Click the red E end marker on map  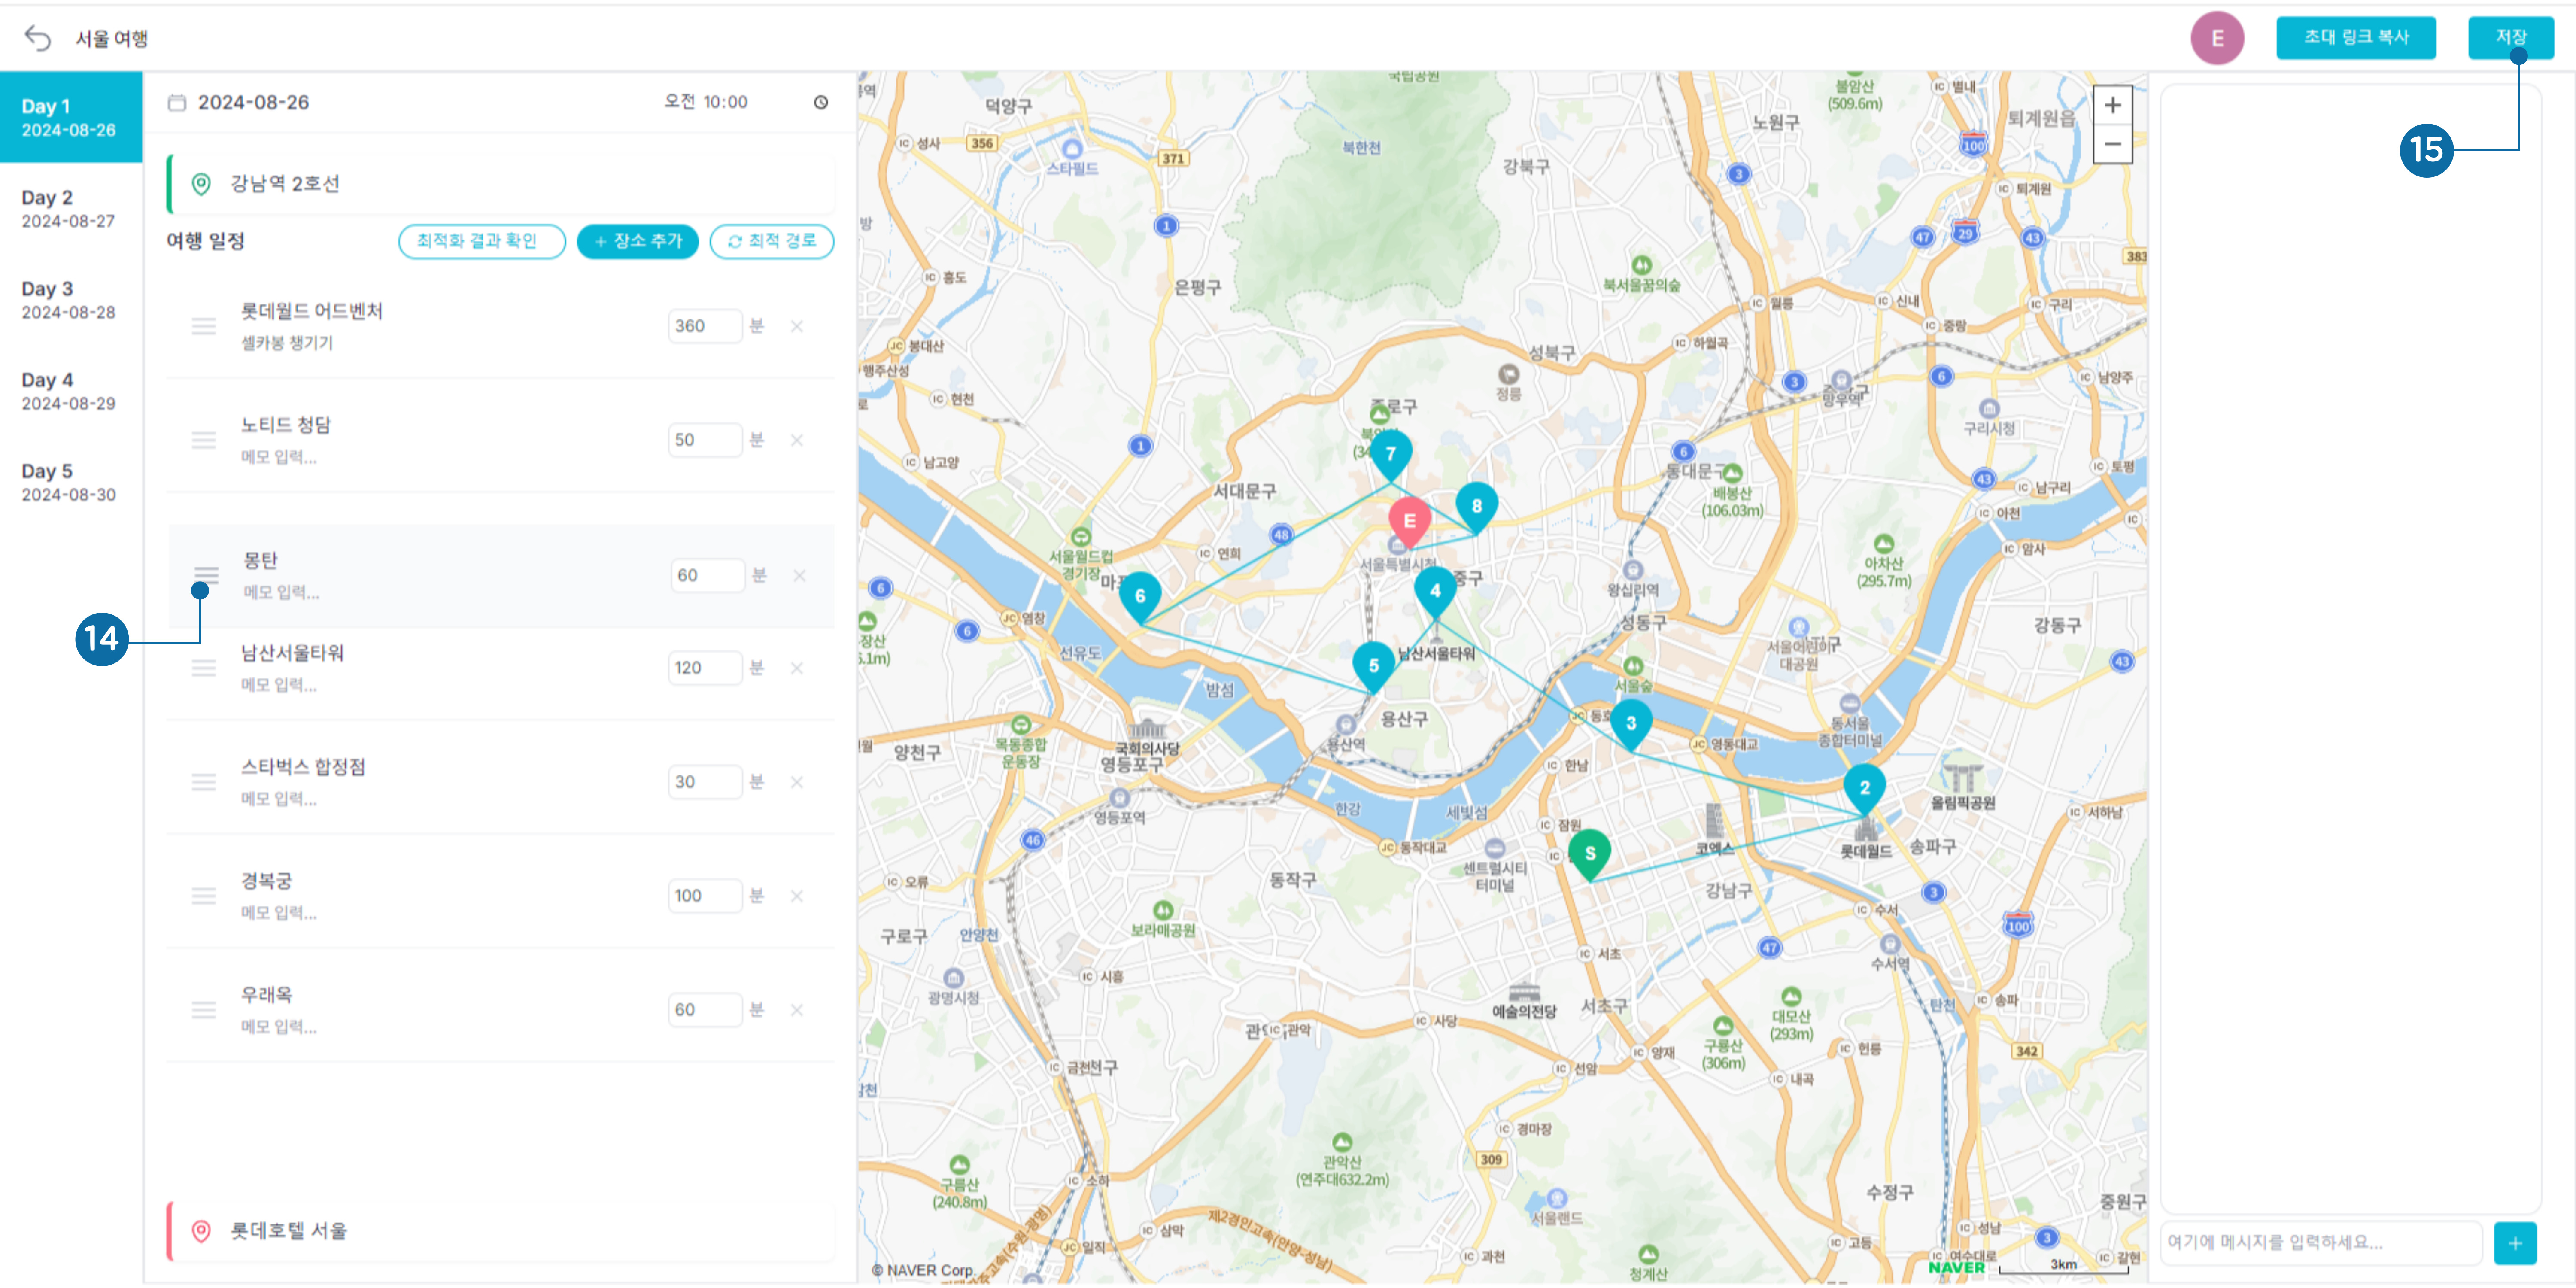pos(1409,522)
